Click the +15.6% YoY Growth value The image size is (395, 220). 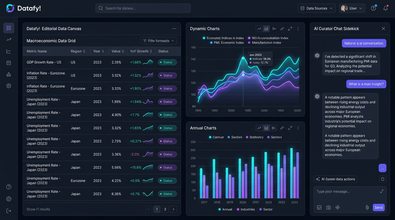point(135,168)
